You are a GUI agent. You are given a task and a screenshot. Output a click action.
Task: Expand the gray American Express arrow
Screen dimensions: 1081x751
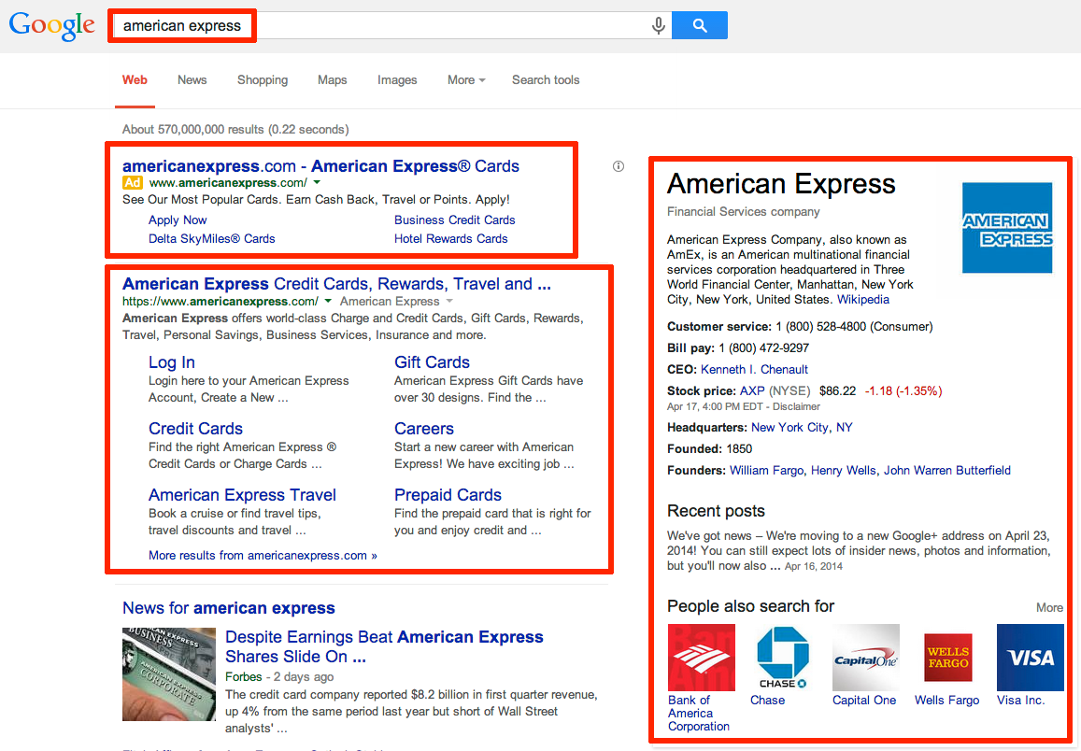tap(449, 301)
